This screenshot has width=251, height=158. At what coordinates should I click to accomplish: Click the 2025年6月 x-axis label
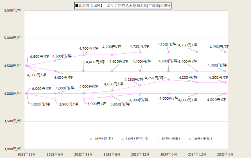(225, 154)
